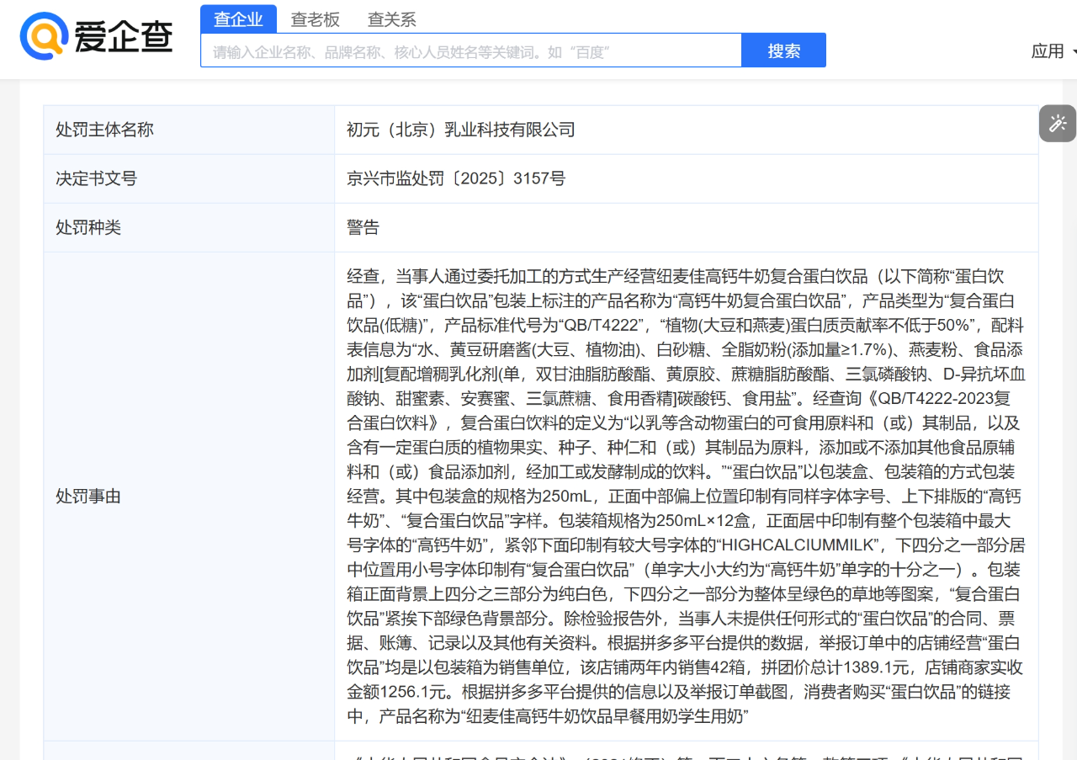The image size is (1077, 760).
Task: Focus the company name search input field
Action: (470, 50)
